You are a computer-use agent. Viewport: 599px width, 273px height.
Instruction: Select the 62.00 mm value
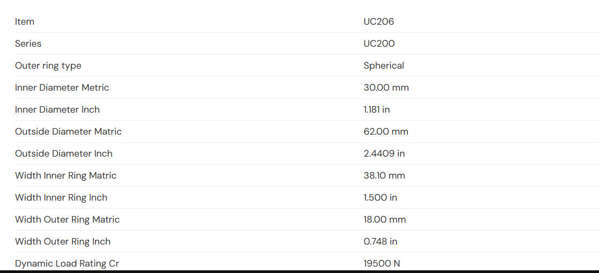[386, 131]
